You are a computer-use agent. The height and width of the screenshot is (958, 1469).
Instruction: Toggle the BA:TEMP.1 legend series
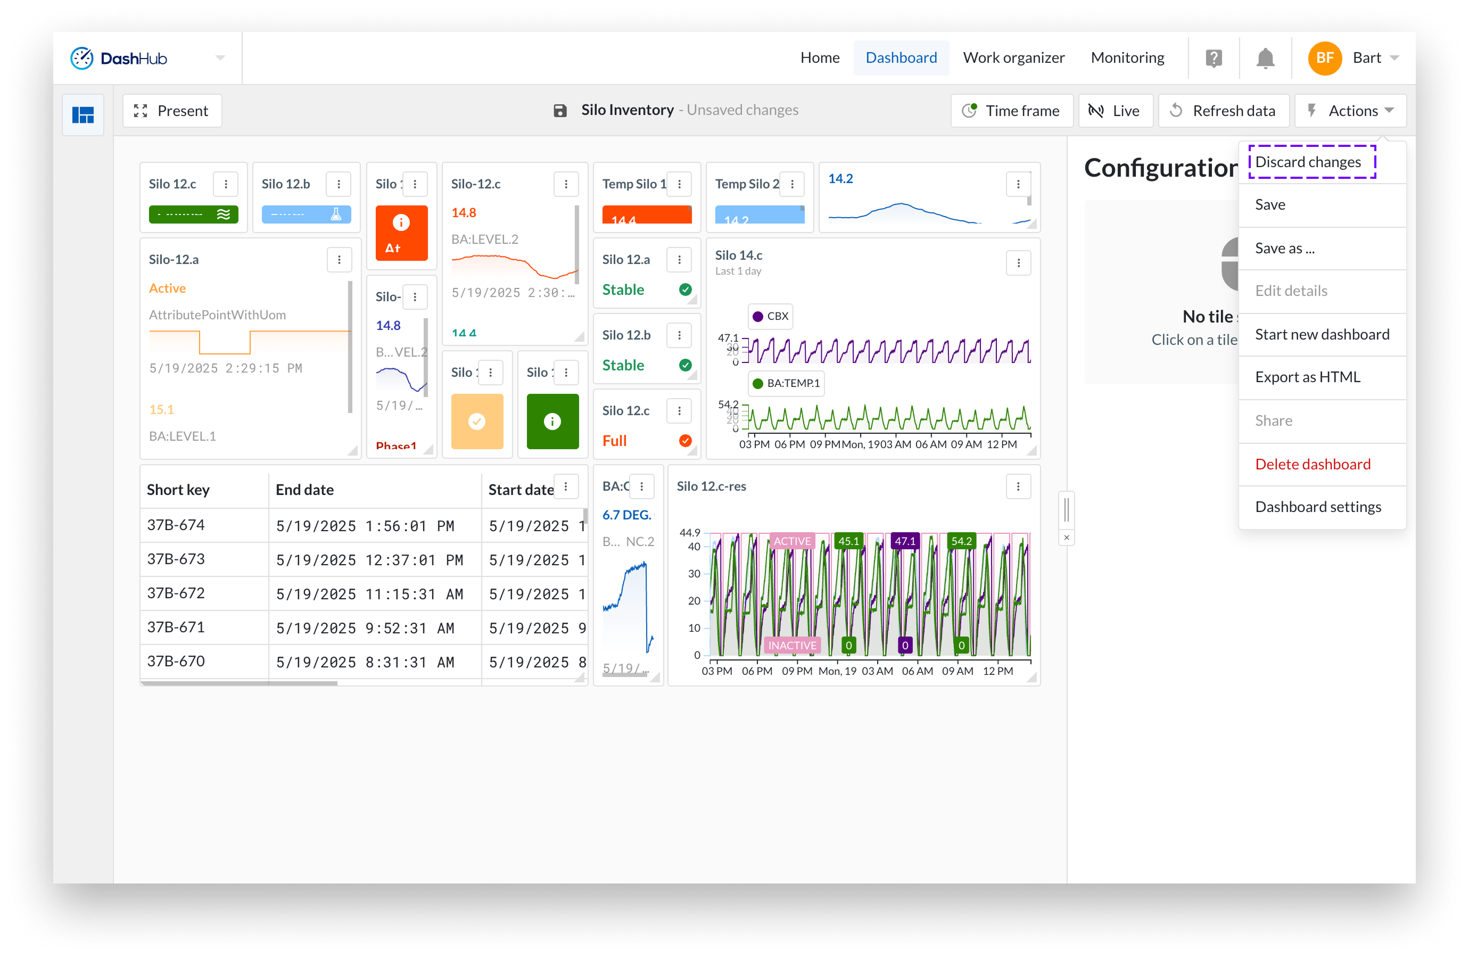coord(786,383)
